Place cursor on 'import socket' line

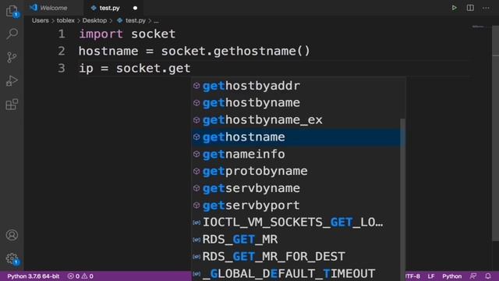click(x=127, y=34)
